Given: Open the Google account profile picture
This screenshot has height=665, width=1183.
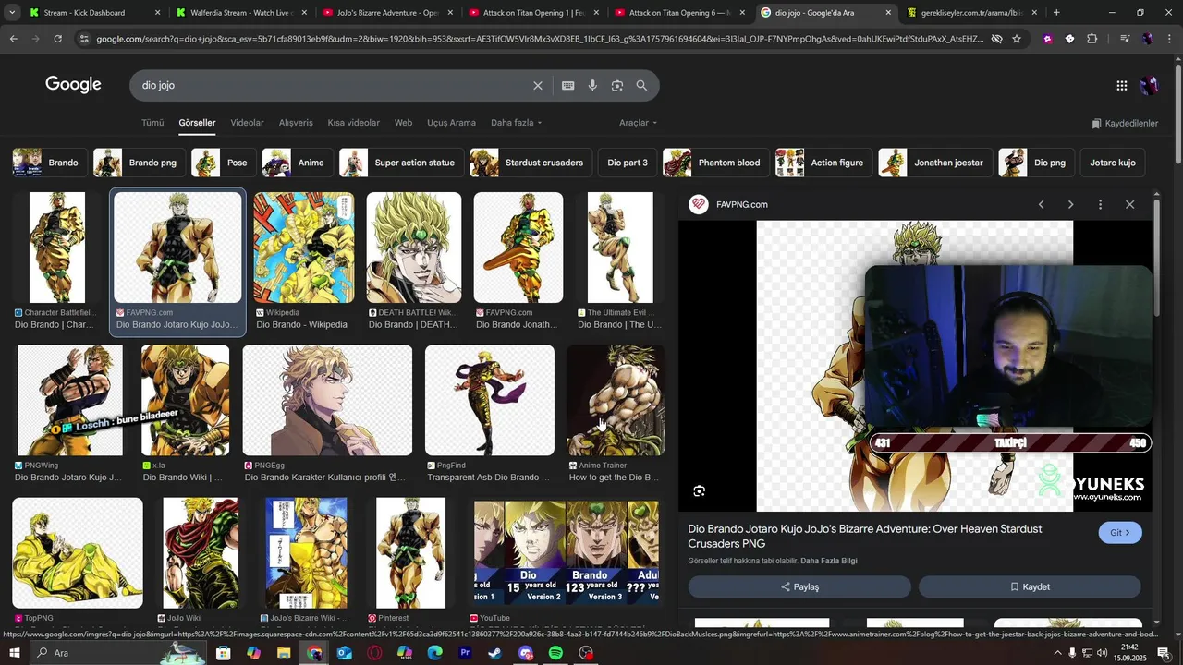Looking at the screenshot, I should point(1149,86).
